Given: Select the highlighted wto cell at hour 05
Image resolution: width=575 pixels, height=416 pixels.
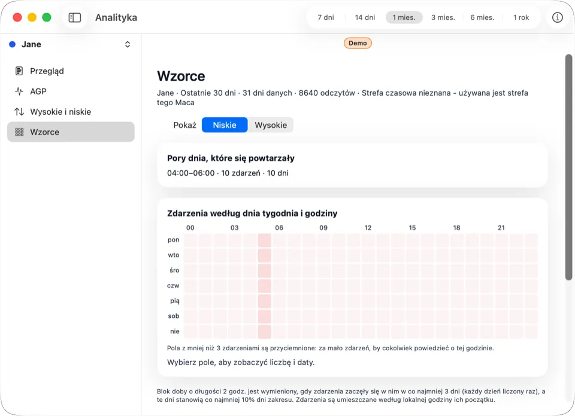Looking at the screenshot, I should tap(264, 255).
